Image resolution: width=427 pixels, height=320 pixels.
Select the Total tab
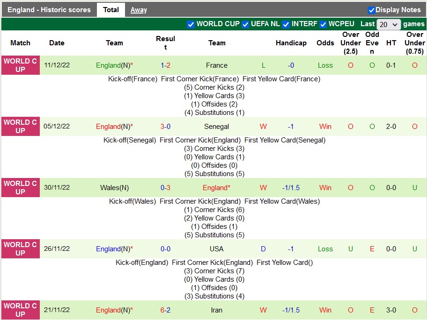[x=111, y=10]
